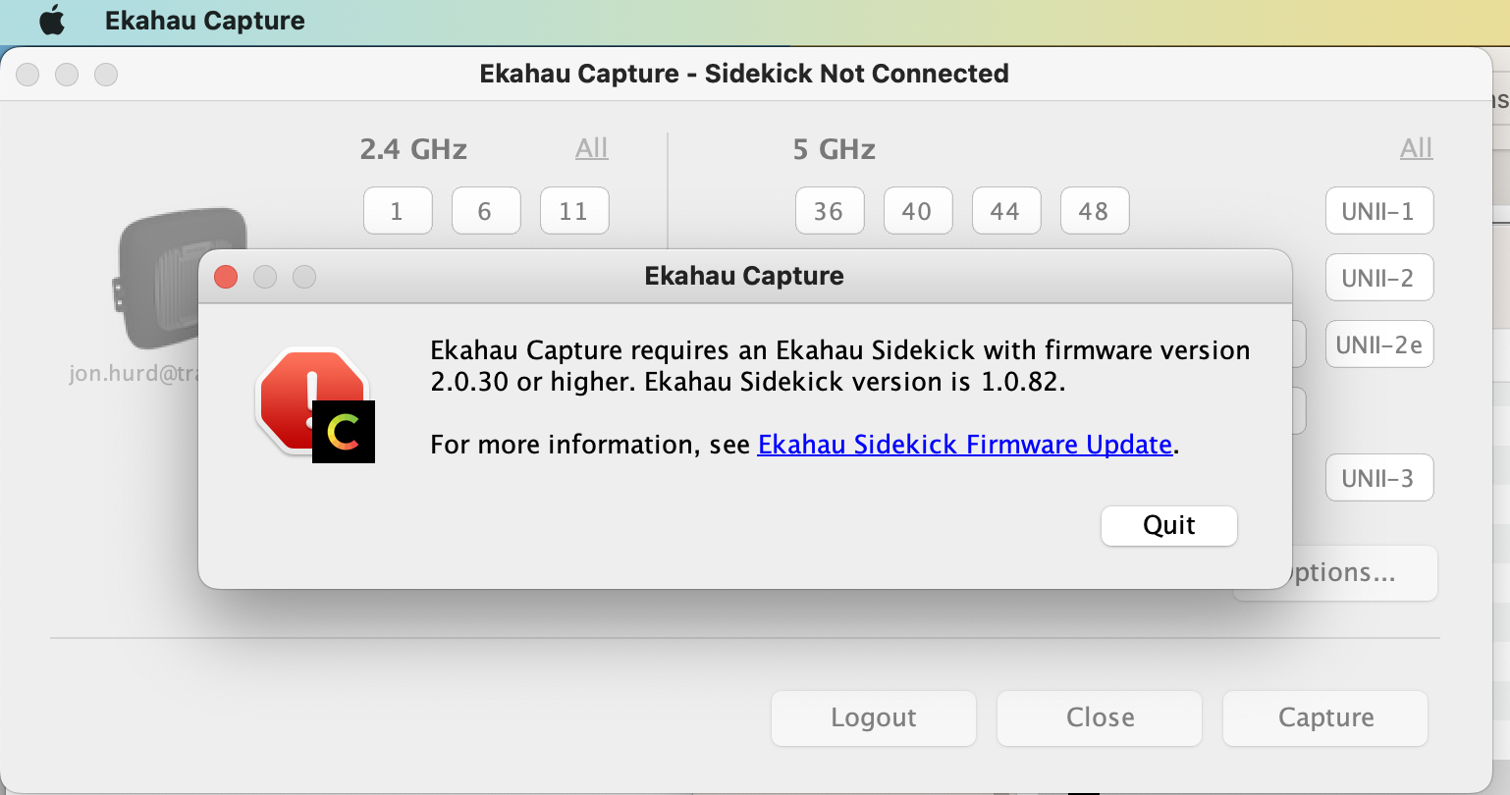Click the Capture button
The width and height of the screenshot is (1510, 795).
click(x=1324, y=717)
